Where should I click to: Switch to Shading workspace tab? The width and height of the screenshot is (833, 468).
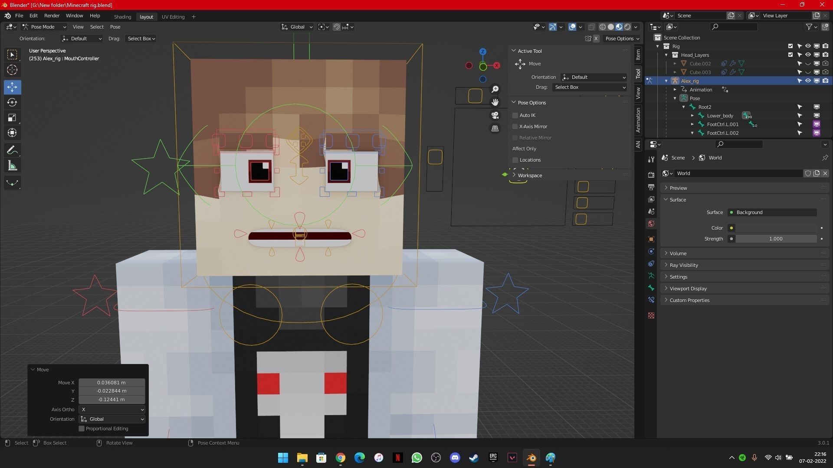pyautogui.click(x=122, y=17)
